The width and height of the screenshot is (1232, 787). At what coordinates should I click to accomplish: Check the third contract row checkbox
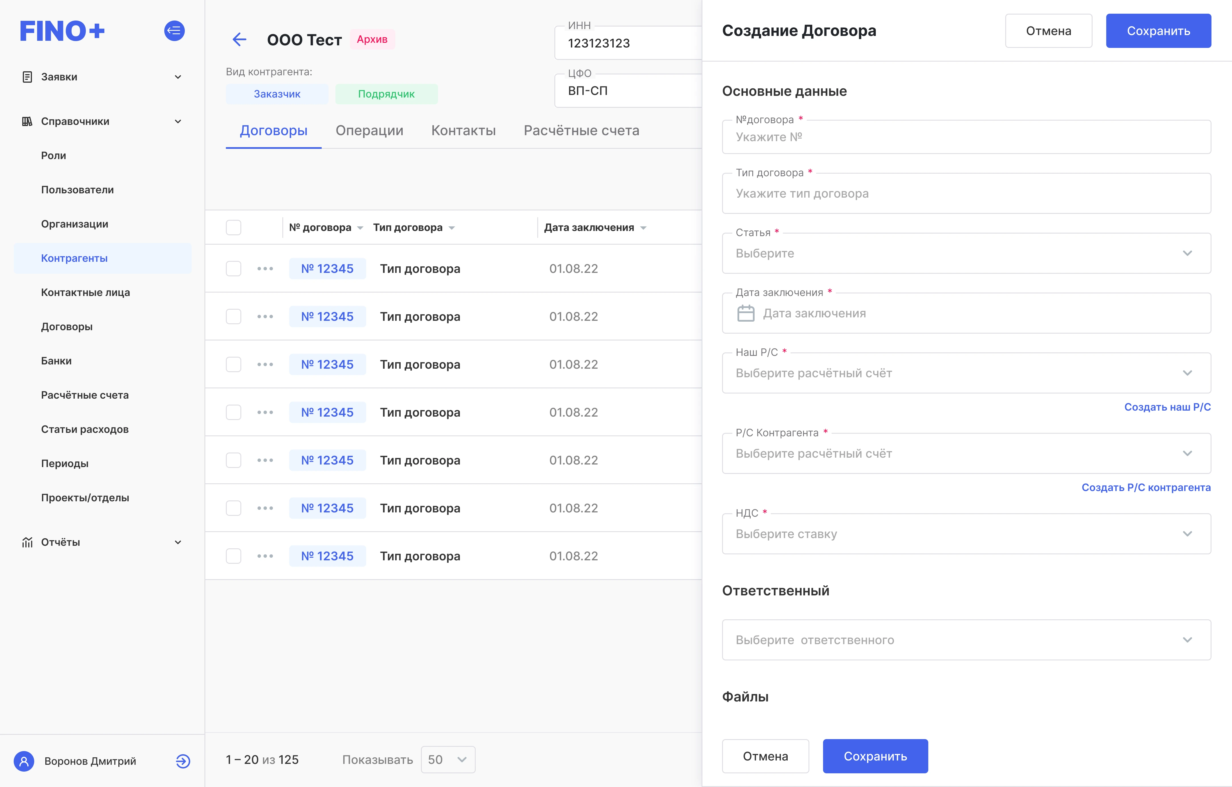click(x=233, y=364)
